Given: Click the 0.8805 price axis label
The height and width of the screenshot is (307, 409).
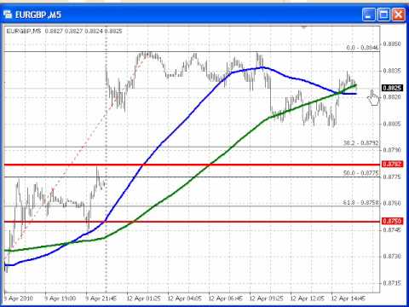Looking at the screenshot, I should (392, 124).
